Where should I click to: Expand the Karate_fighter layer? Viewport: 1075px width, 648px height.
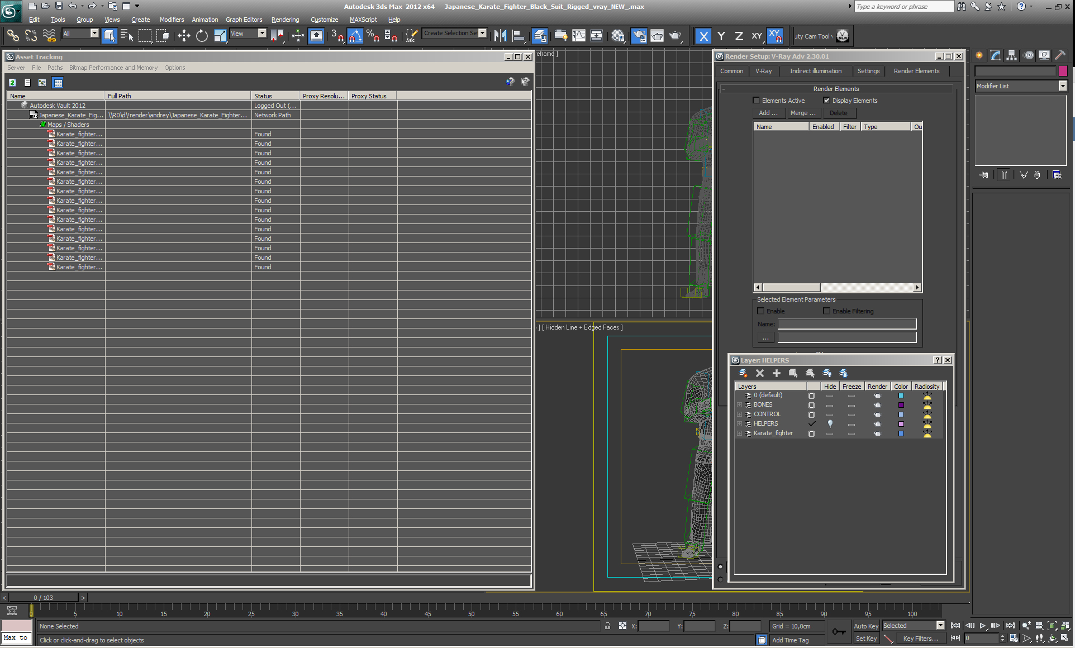click(739, 433)
